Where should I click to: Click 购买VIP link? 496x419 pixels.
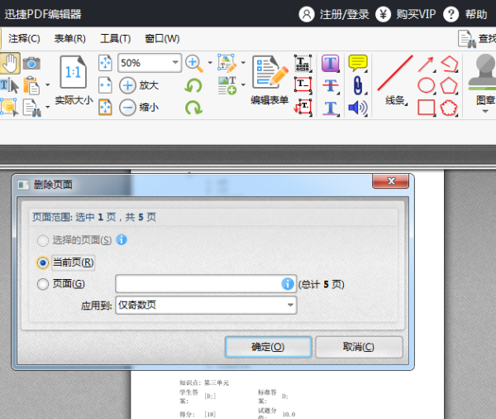[416, 14]
